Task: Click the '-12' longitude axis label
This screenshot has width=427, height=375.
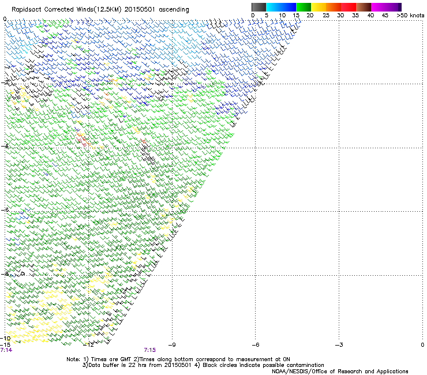Action: [x=89, y=345]
